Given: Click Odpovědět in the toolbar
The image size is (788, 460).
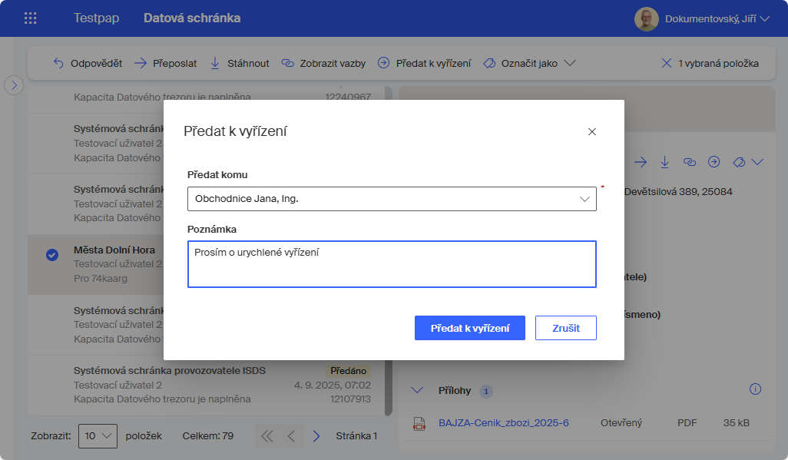Looking at the screenshot, I should click(88, 64).
